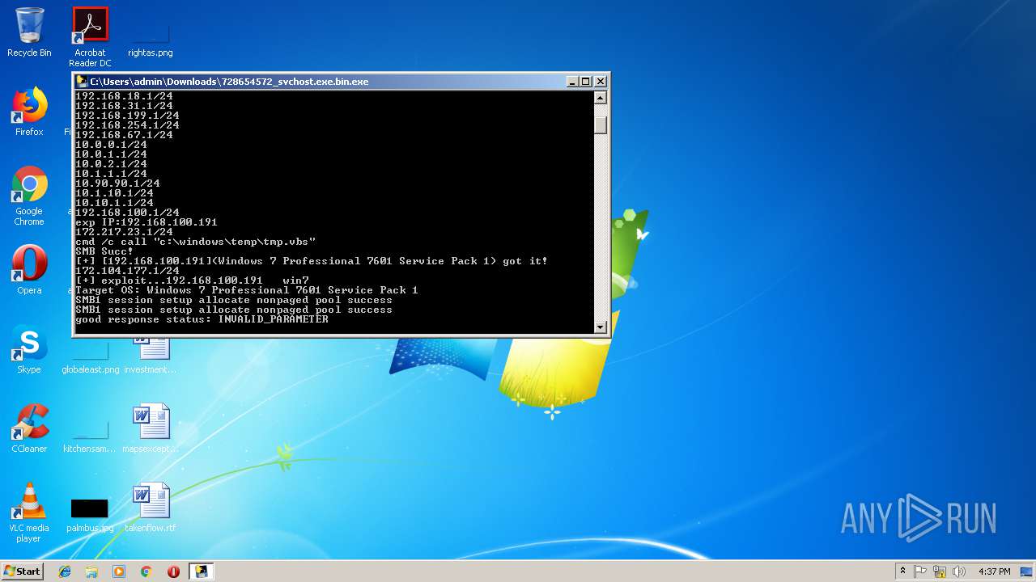1036x582 pixels.
Task: Click the '172.104.177.1/24' console line
Action: [x=127, y=271]
